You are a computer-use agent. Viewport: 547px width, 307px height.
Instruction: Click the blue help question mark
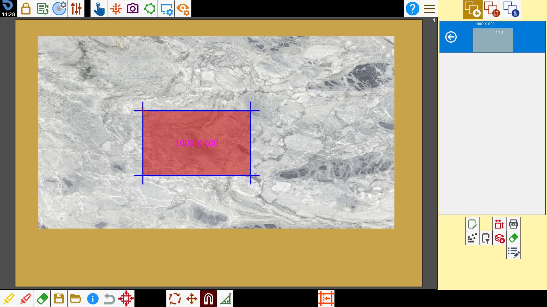pyautogui.click(x=412, y=9)
